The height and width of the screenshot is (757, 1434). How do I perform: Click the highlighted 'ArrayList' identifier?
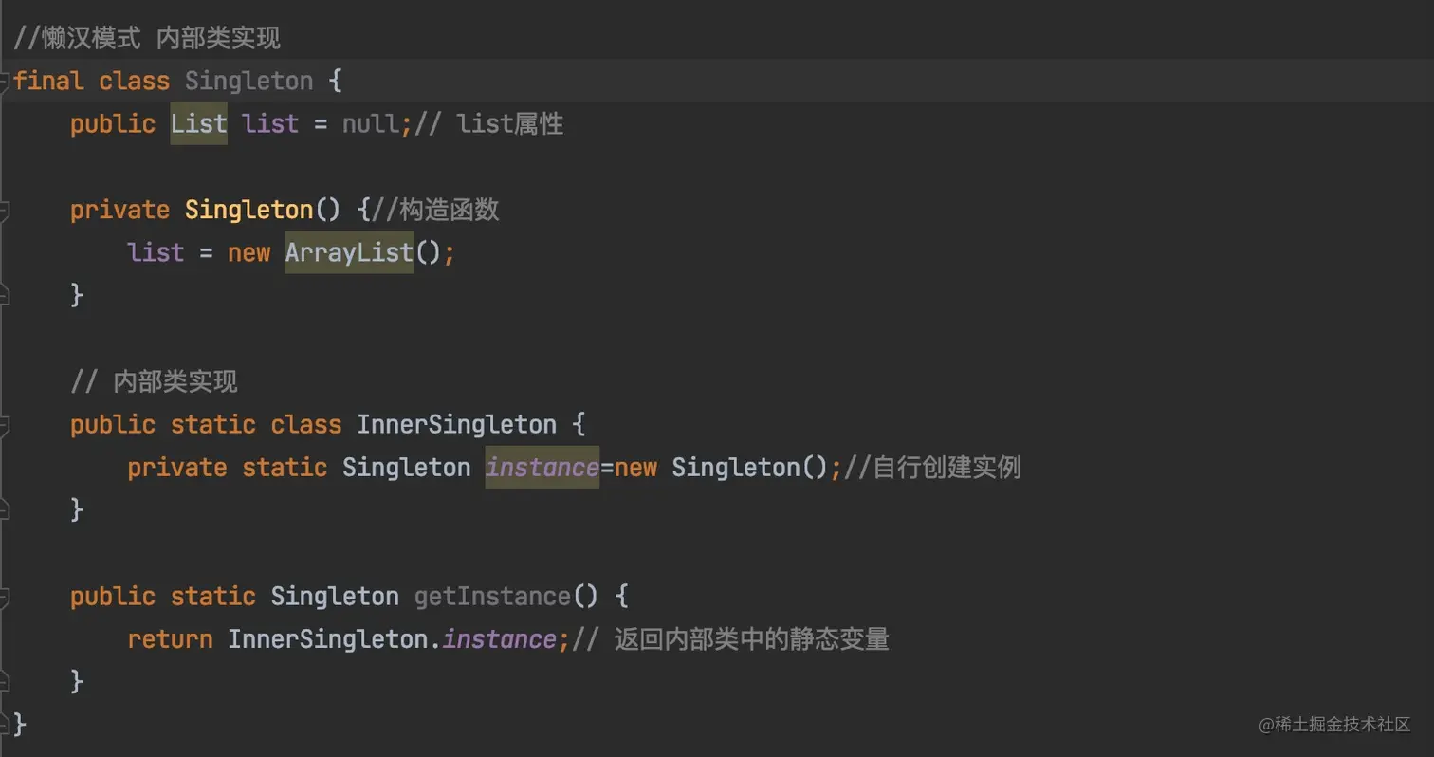(349, 252)
